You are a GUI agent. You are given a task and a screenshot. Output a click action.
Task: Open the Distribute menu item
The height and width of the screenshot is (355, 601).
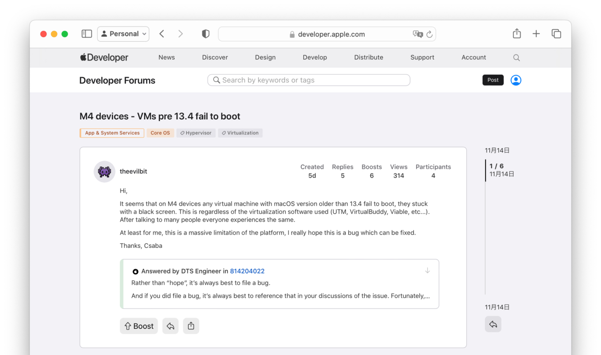[x=369, y=57]
